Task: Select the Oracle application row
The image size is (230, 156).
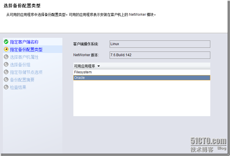Action: click(x=142, y=78)
